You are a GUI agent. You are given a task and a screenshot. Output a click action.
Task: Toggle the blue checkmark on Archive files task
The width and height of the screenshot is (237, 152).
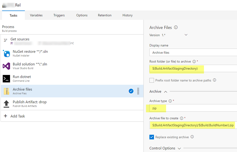pyautogui.click(x=131, y=91)
